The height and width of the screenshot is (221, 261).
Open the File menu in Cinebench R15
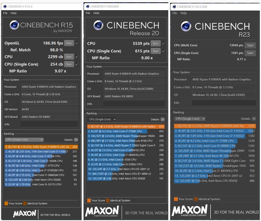tap(5, 13)
